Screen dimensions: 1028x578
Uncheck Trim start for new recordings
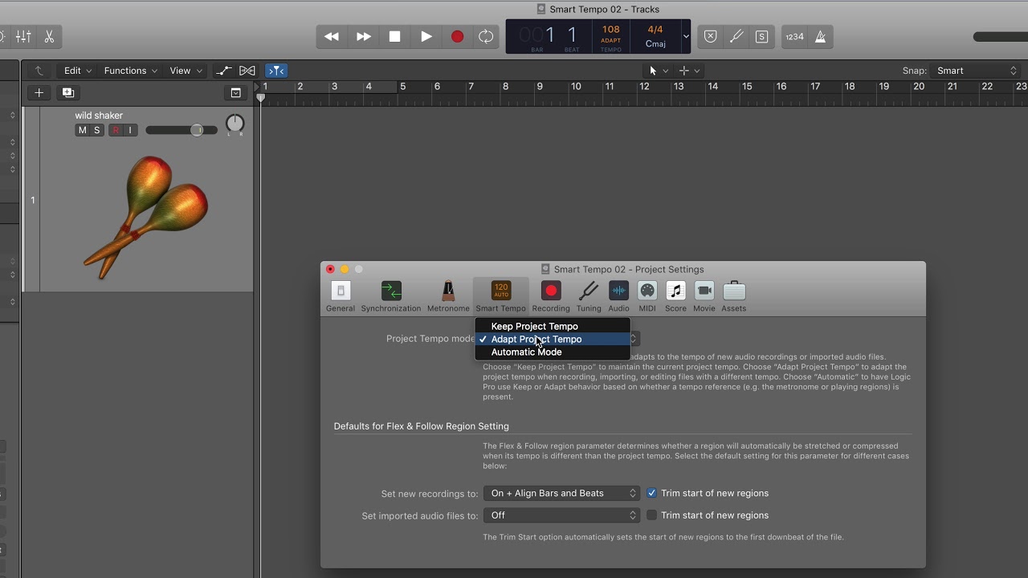[652, 493]
